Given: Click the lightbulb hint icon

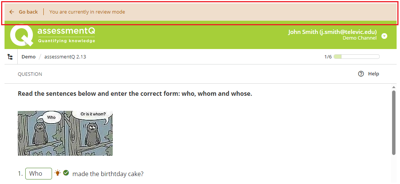Looking at the screenshot, I should pyautogui.click(x=58, y=173).
